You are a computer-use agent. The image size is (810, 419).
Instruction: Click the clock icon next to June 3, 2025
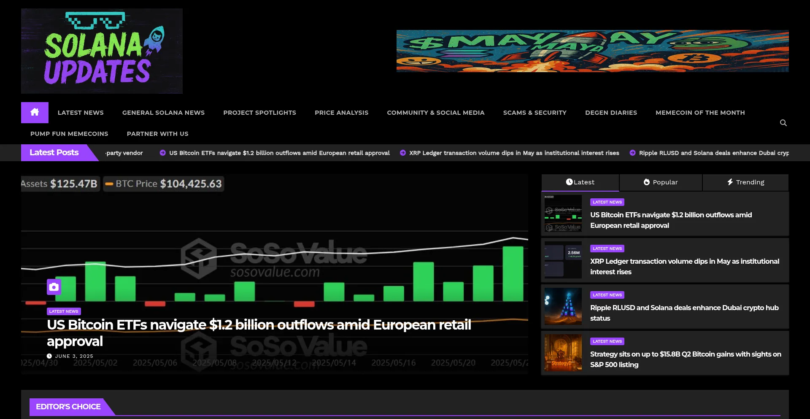coord(49,356)
